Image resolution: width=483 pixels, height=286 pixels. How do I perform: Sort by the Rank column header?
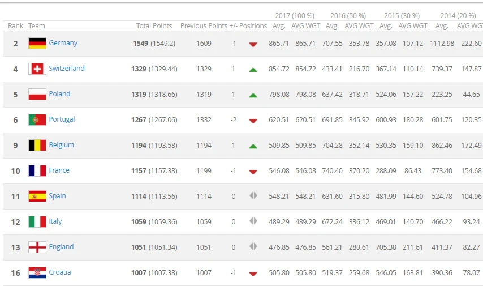(x=15, y=25)
